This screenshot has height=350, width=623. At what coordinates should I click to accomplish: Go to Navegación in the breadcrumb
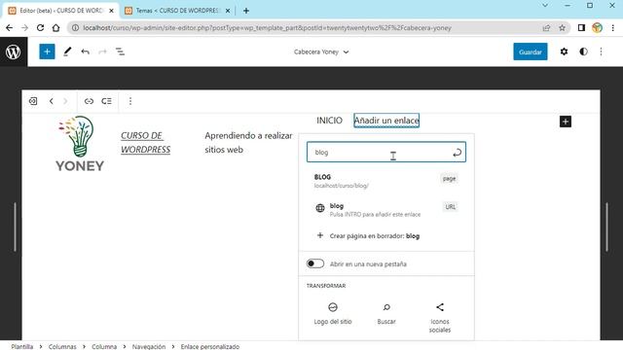pyautogui.click(x=149, y=346)
